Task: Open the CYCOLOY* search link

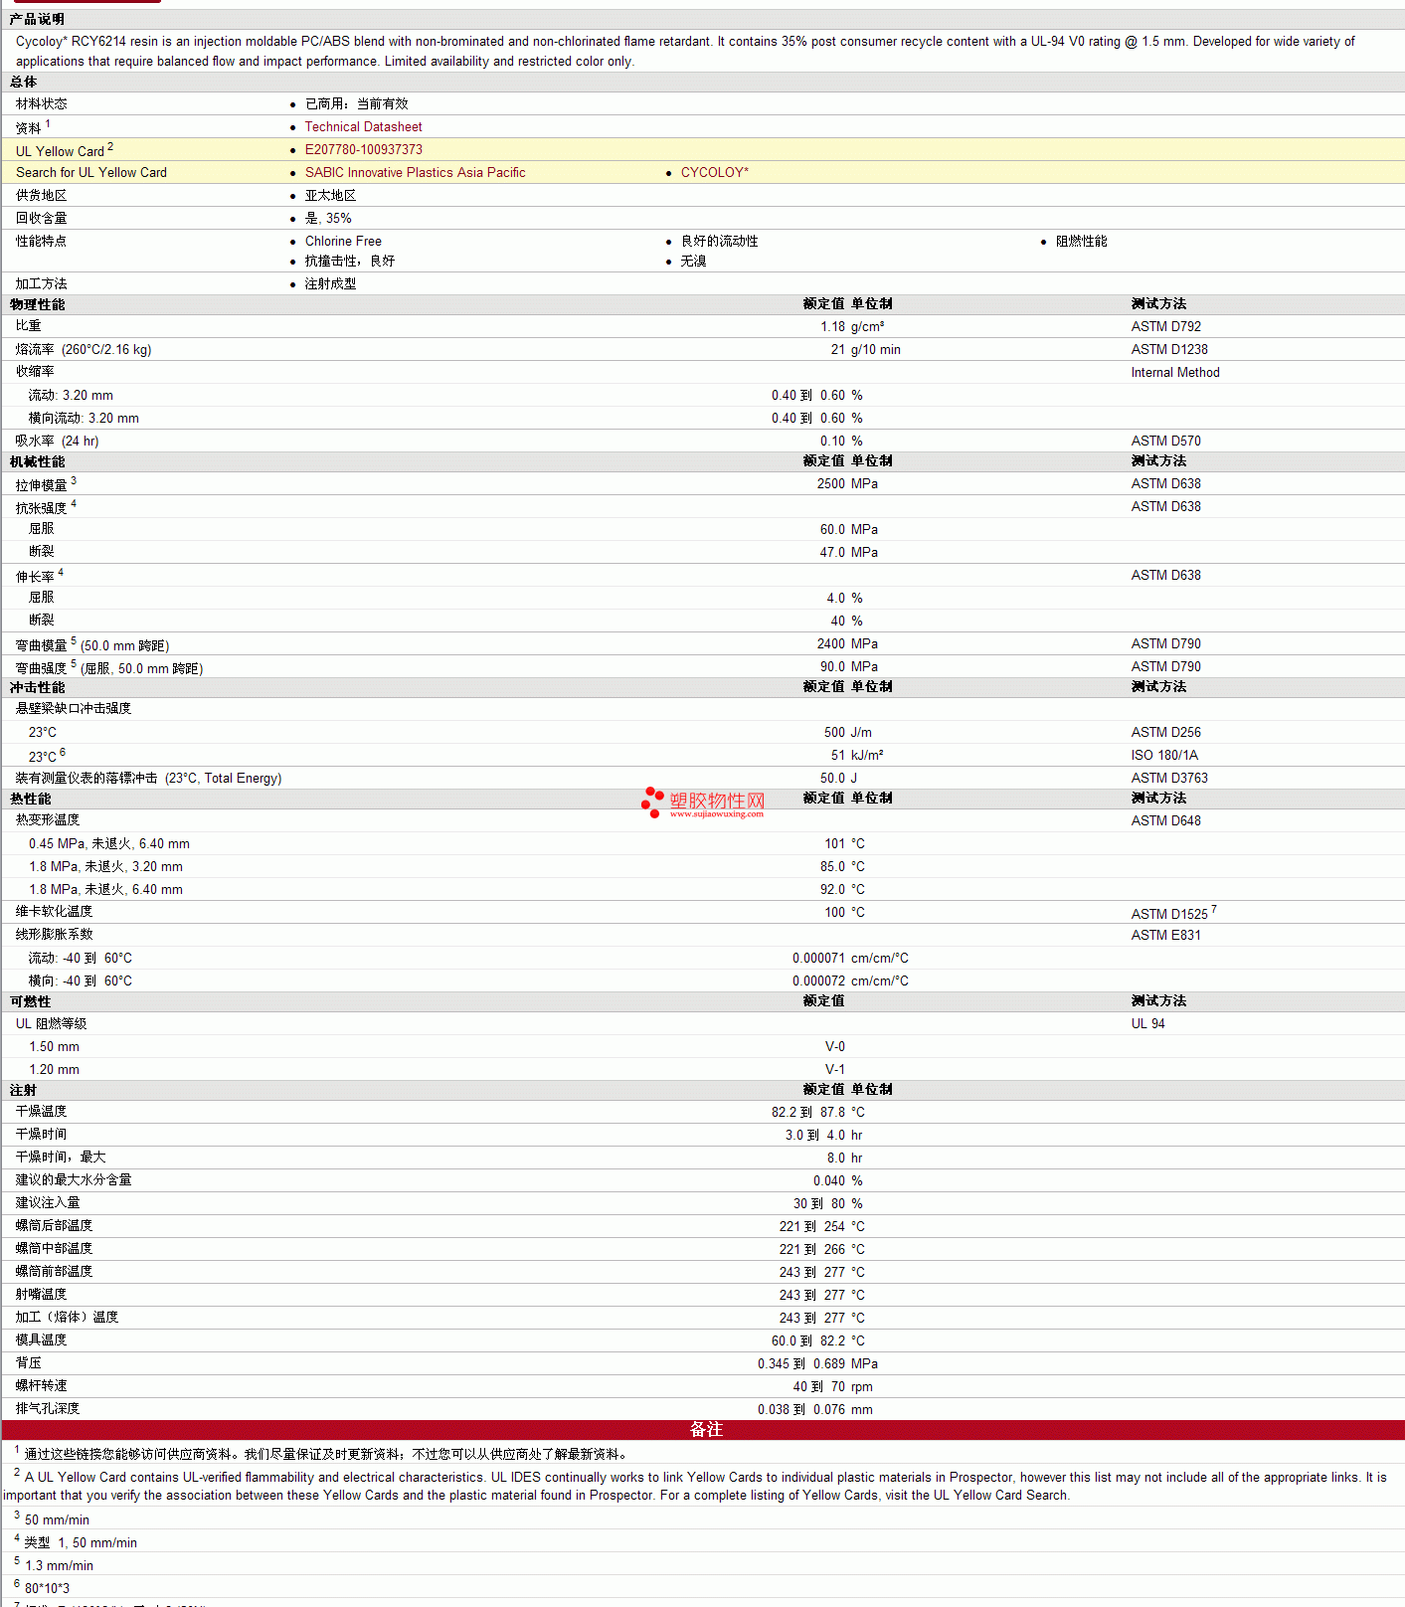Action: pos(714,173)
